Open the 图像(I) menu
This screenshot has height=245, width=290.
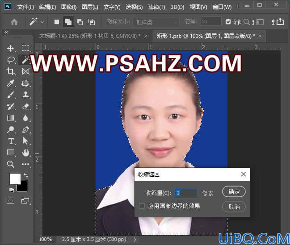tap(69, 7)
